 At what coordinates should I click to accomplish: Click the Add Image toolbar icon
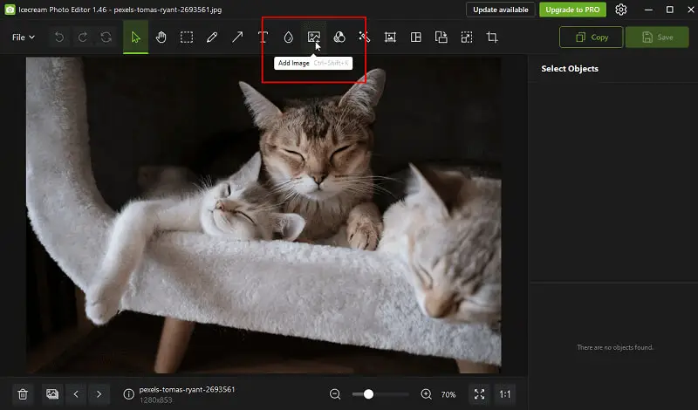tap(314, 38)
